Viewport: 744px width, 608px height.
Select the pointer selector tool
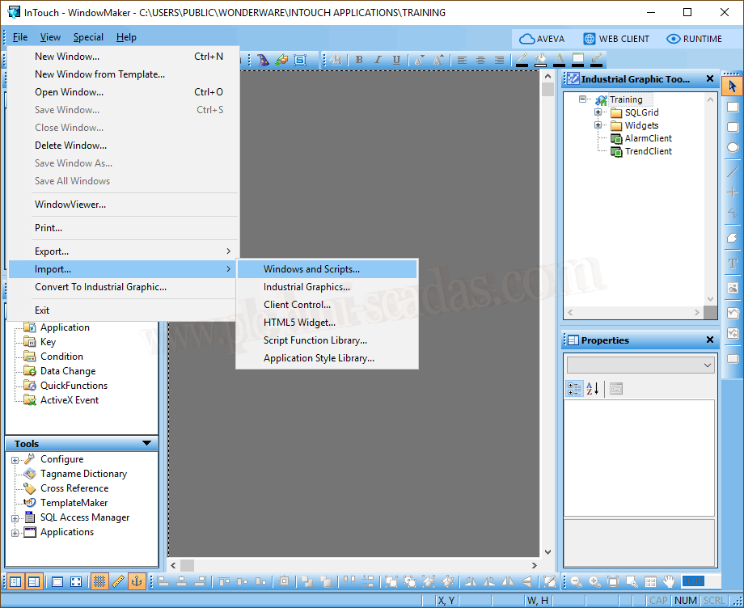point(733,86)
